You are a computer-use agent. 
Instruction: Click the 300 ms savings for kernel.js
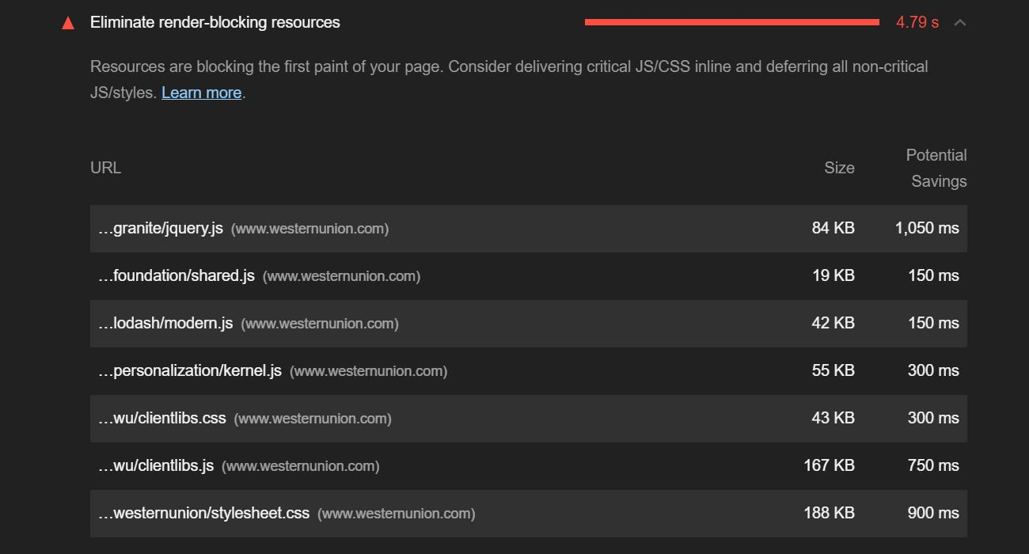[933, 370]
